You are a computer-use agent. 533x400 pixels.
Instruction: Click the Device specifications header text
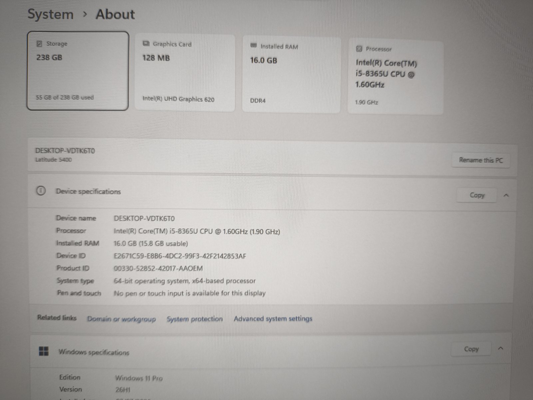[x=88, y=192]
